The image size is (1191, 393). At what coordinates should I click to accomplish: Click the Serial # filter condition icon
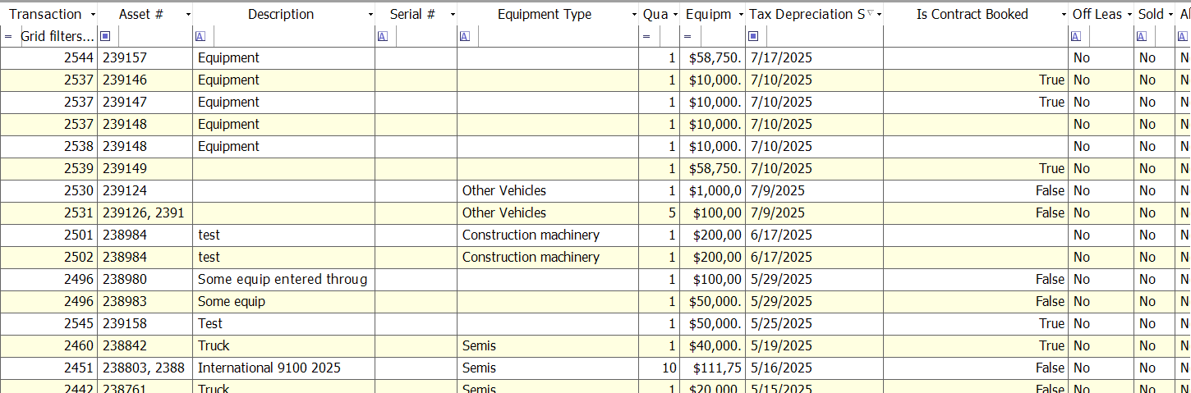[x=383, y=36]
